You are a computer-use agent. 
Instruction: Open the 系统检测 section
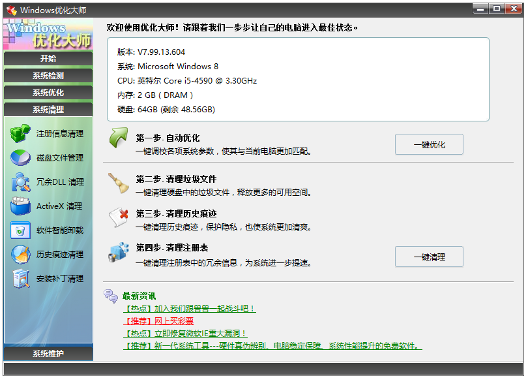[x=48, y=76]
